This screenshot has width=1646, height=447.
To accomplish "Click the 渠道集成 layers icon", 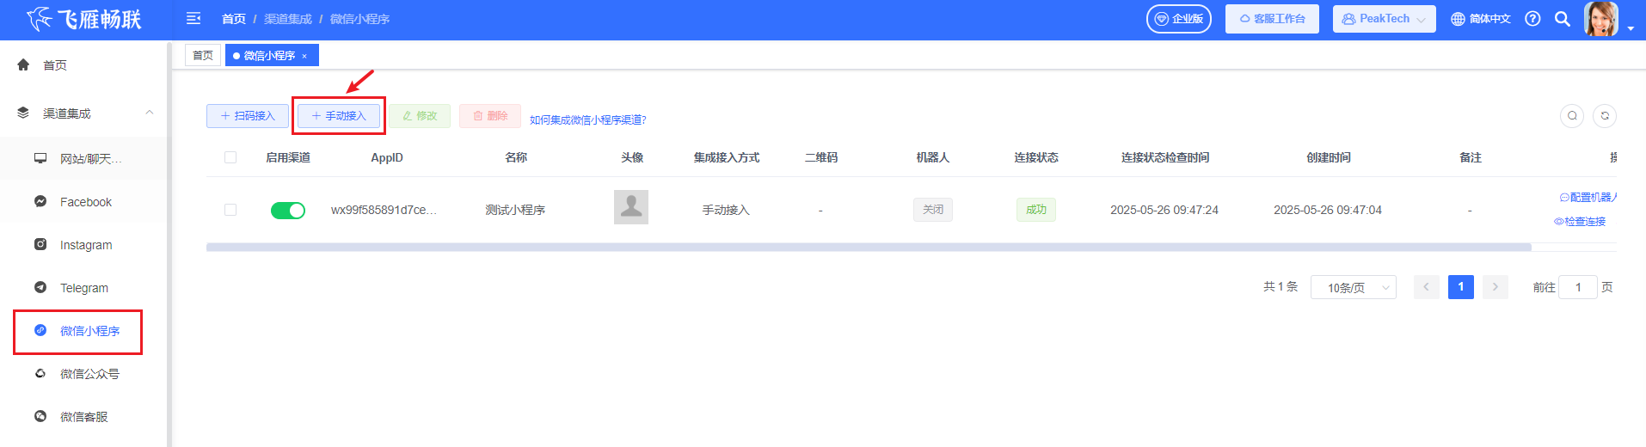I will [x=23, y=113].
